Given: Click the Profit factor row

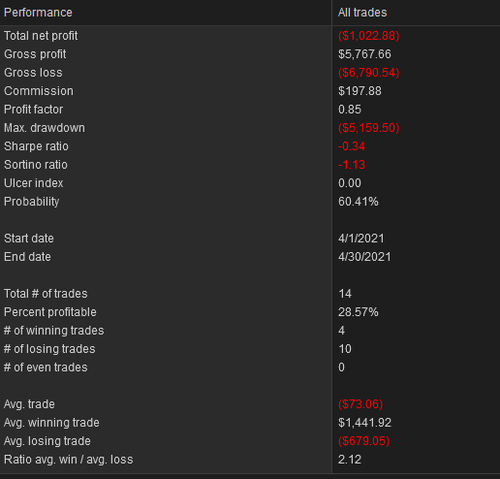Looking at the screenshot, I should (250, 110).
